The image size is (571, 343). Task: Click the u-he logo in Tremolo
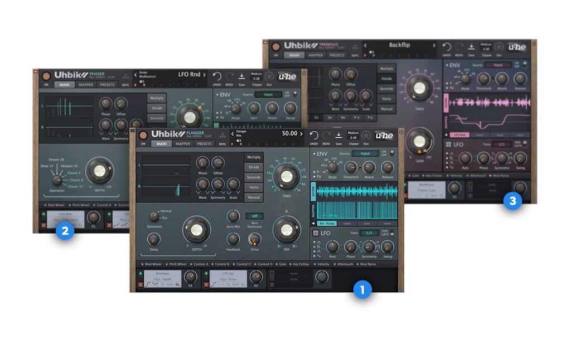pos(516,47)
